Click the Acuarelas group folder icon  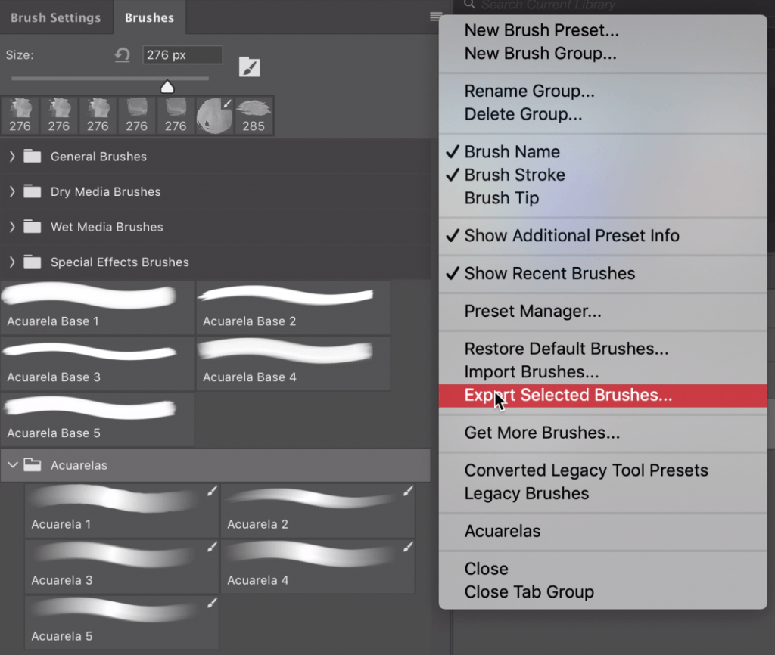[x=32, y=465]
